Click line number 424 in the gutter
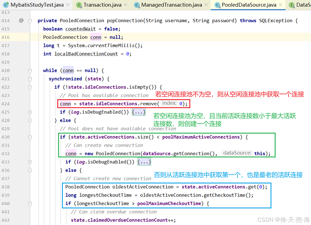The height and width of the screenshot is (225, 311). (x=5, y=104)
